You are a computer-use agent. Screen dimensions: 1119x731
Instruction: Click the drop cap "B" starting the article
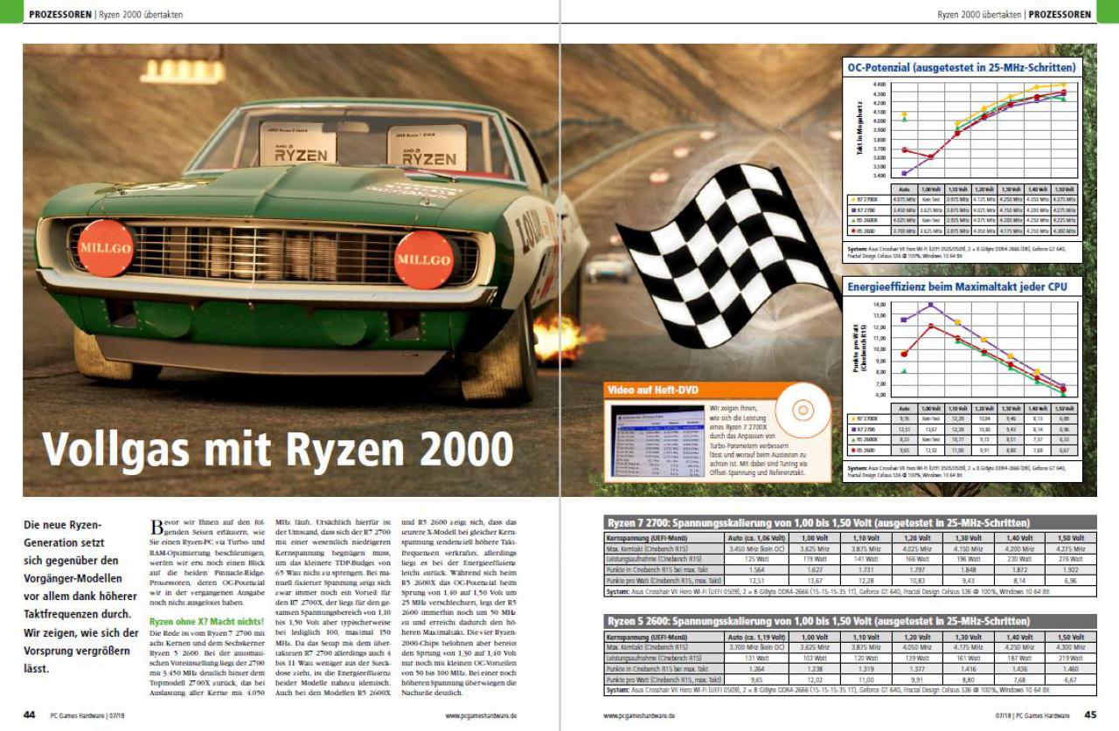[x=157, y=528]
